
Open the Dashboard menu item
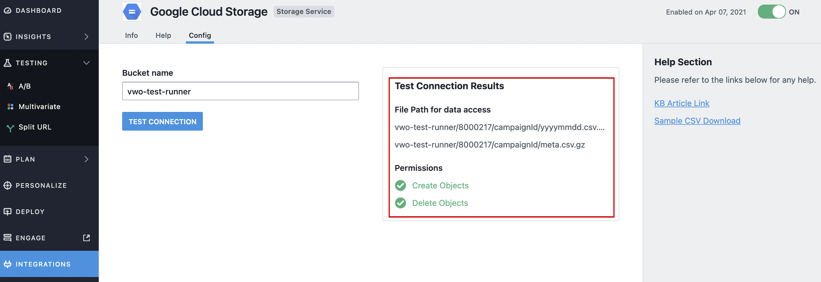point(49,11)
